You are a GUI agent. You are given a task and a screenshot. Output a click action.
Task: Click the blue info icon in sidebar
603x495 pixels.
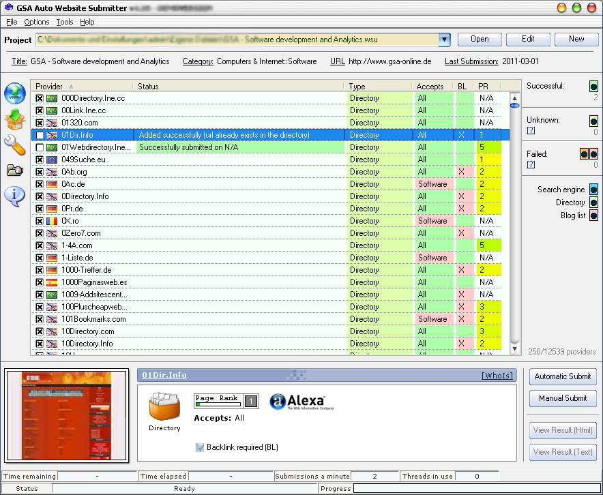tap(14, 196)
